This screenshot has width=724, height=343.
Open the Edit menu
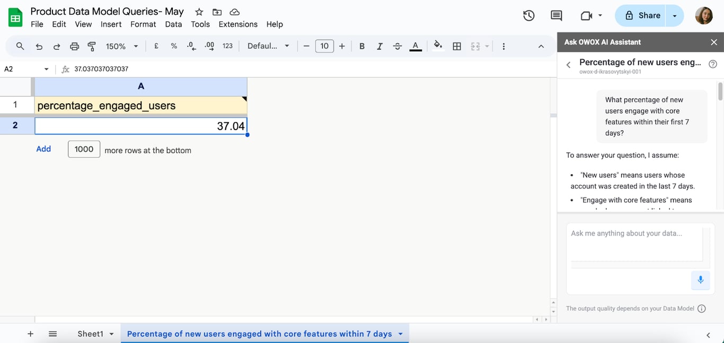tap(59, 24)
